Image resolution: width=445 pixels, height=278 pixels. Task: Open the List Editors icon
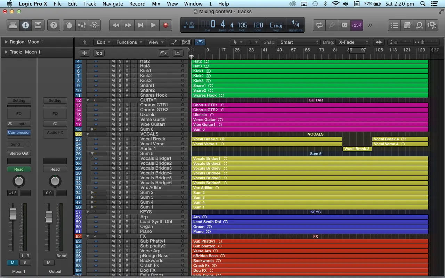click(394, 25)
